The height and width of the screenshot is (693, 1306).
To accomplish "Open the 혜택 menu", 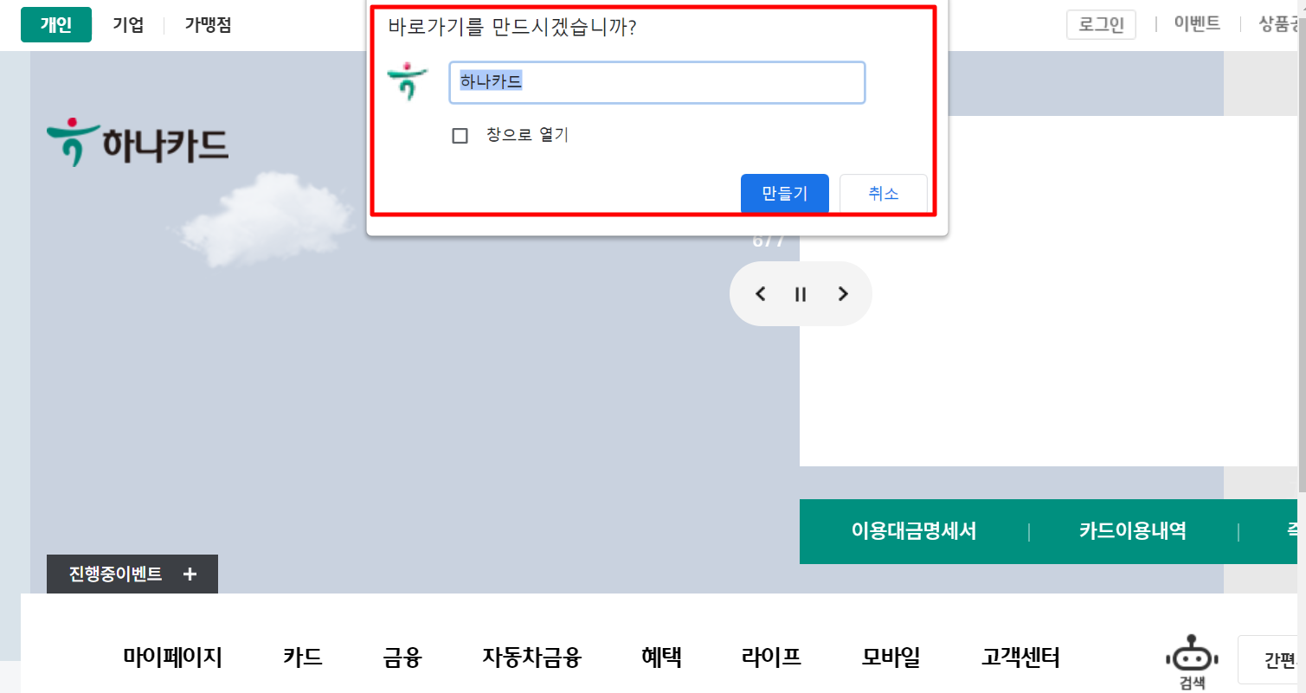I will click(661, 658).
